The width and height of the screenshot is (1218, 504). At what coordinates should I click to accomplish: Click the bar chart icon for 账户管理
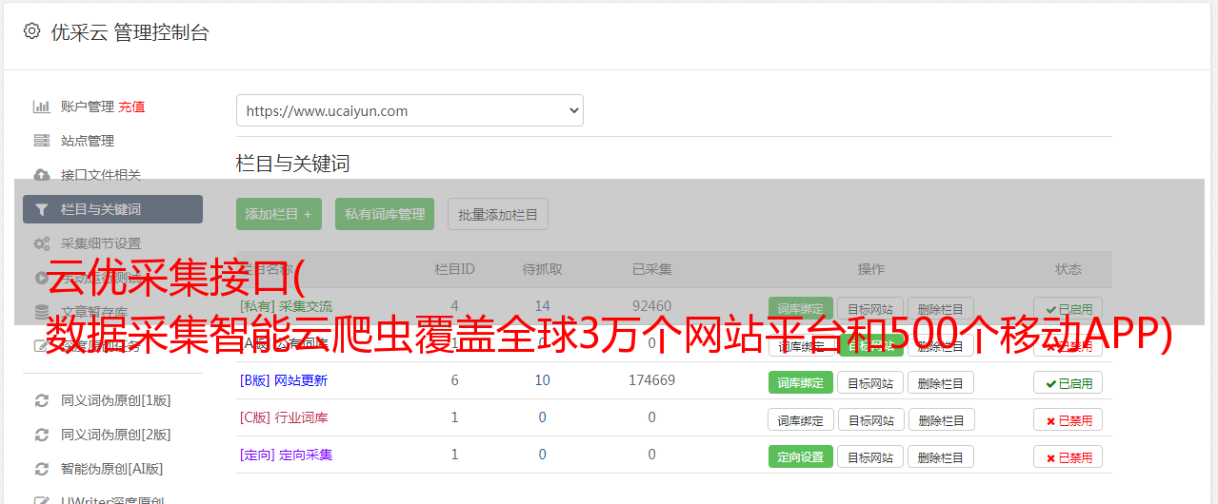(x=42, y=107)
